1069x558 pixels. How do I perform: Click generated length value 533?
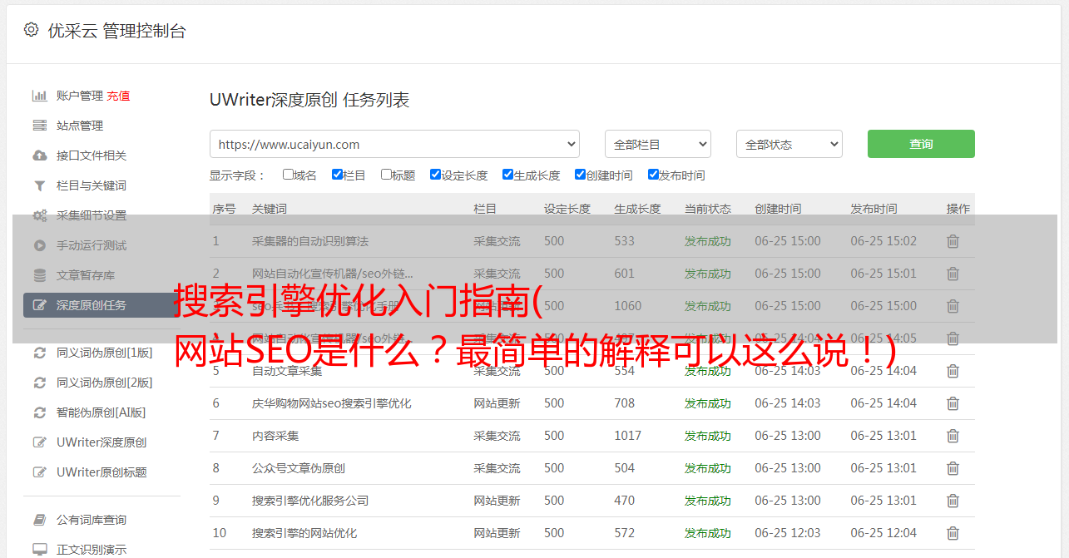click(625, 241)
